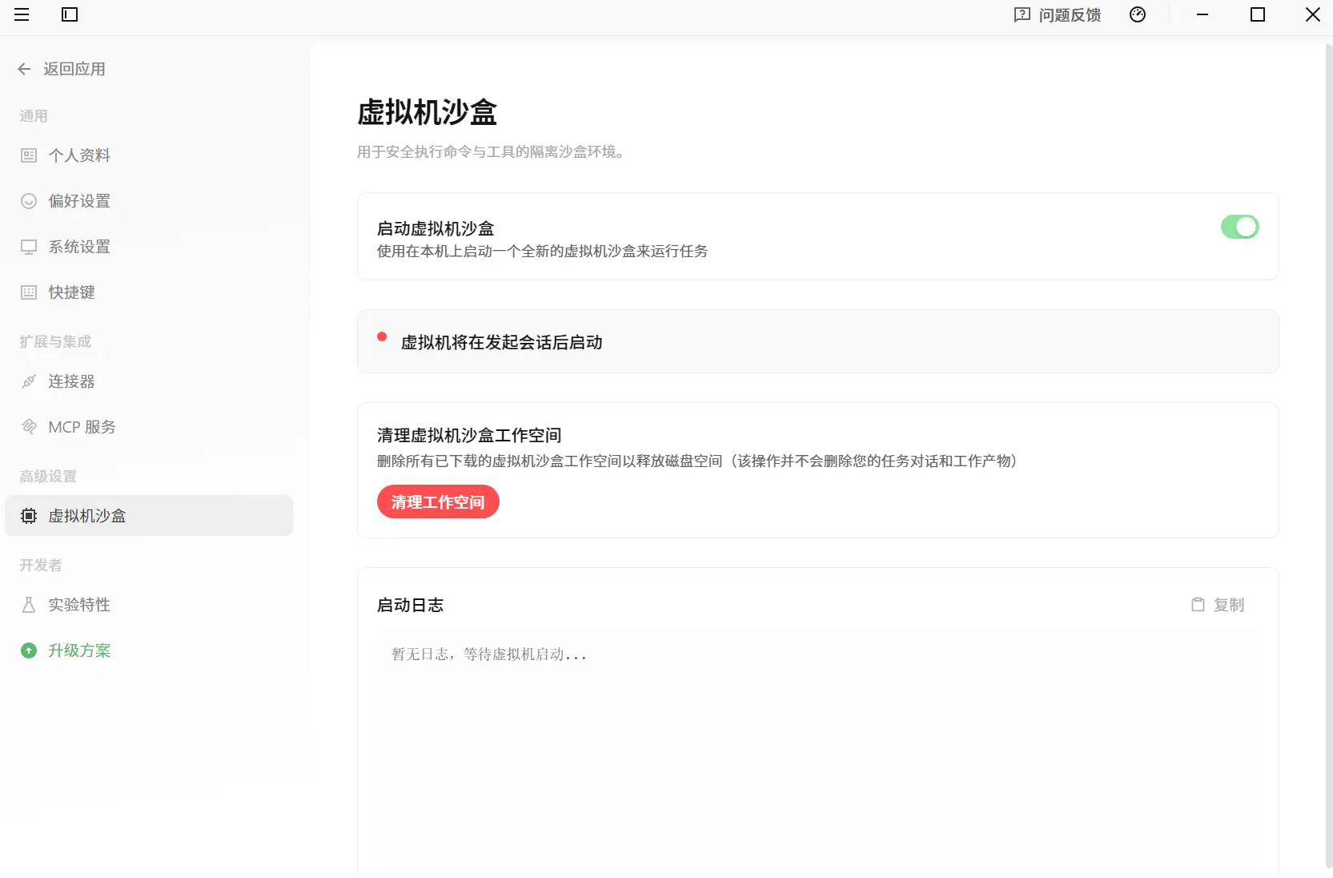The image size is (1333, 878).
Task: Click the 清理工作空间 button
Action: tap(438, 501)
